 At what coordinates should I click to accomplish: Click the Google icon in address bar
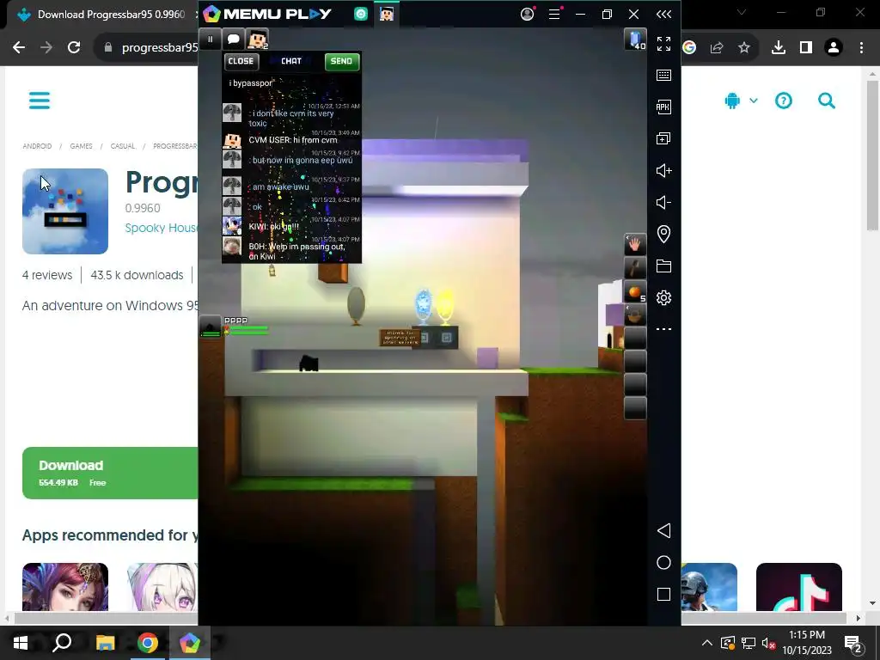click(x=689, y=48)
